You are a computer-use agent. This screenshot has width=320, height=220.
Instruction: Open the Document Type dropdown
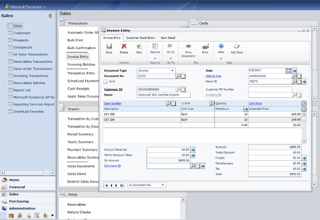click(x=172, y=70)
